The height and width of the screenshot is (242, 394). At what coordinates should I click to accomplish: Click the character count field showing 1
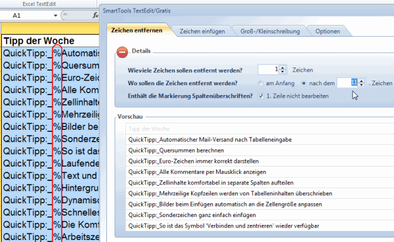click(269, 70)
